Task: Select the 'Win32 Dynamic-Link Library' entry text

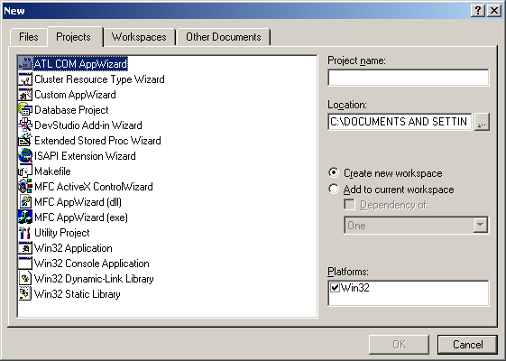Action: coord(94,279)
